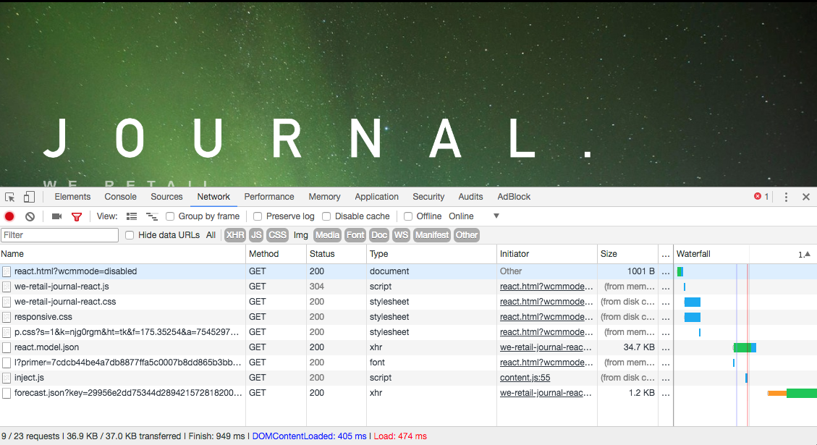Viewport: 817px width, 445px height.
Task: Sort by the Size column header
Action: click(627, 254)
